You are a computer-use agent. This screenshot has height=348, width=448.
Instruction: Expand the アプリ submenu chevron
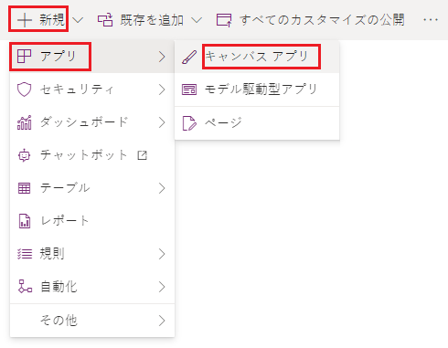[x=162, y=57]
